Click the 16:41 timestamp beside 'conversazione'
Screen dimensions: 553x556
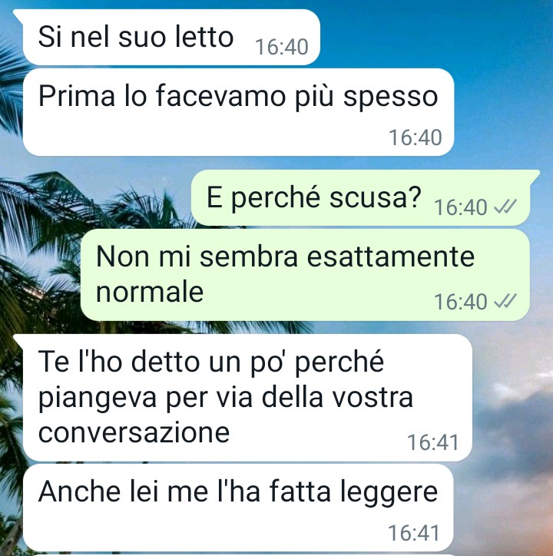click(433, 442)
